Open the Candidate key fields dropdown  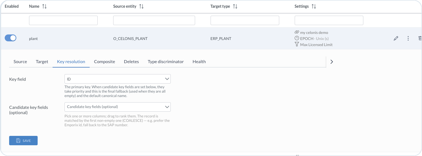(x=118, y=107)
